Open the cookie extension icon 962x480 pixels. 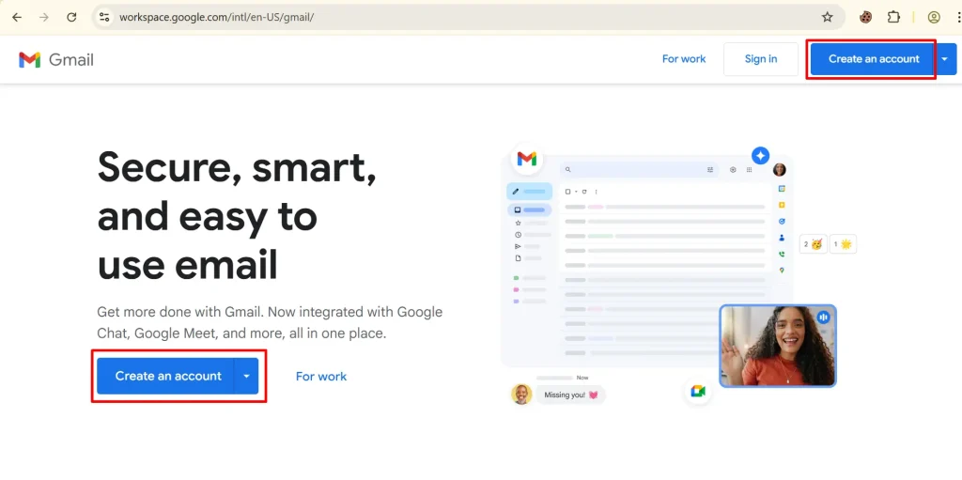tap(865, 17)
